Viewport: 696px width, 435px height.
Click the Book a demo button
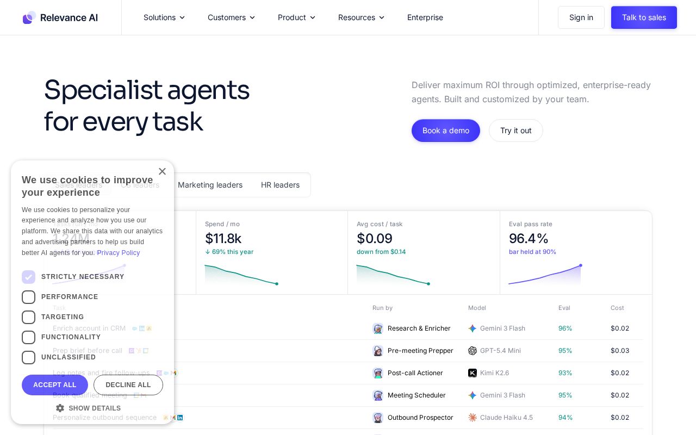pyautogui.click(x=446, y=130)
